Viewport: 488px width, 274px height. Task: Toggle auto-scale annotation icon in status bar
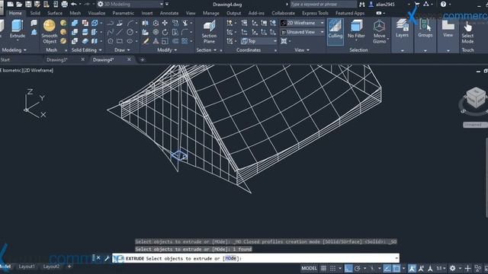(421, 269)
